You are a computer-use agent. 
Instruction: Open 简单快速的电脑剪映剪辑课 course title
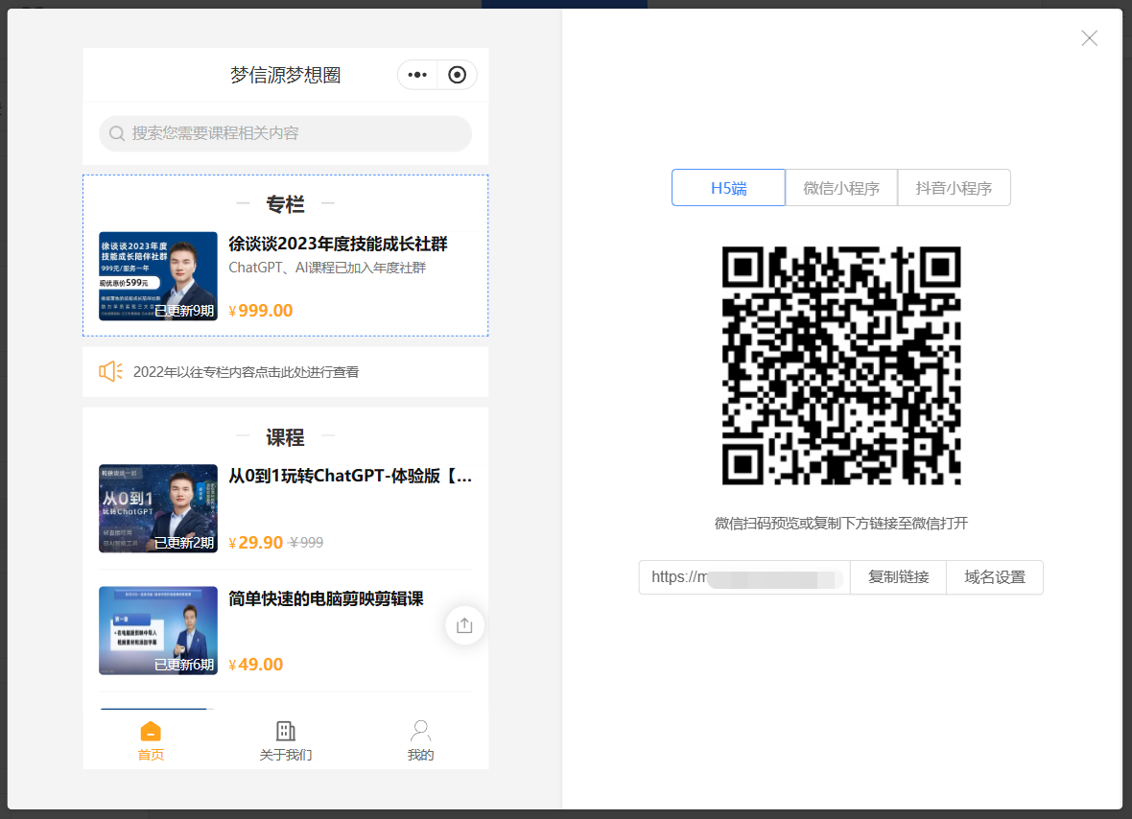326,599
